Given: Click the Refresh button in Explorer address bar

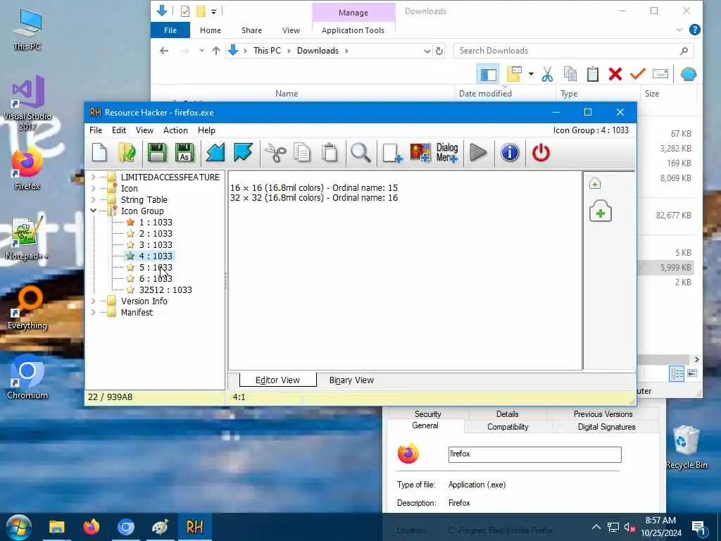Looking at the screenshot, I should click(x=439, y=51).
